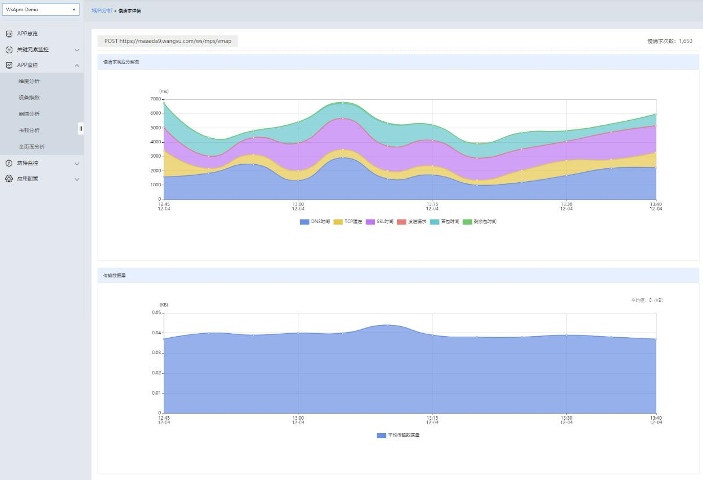Image resolution: width=703 pixels, height=480 pixels.
Task: Click the 关键元素监控 crosshair icon
Action: click(x=9, y=50)
